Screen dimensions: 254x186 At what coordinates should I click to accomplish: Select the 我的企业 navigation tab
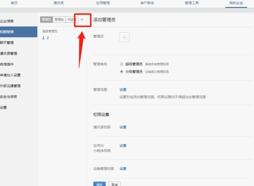pos(236,3)
